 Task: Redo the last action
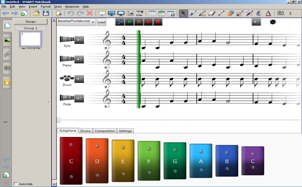click(80, 13)
